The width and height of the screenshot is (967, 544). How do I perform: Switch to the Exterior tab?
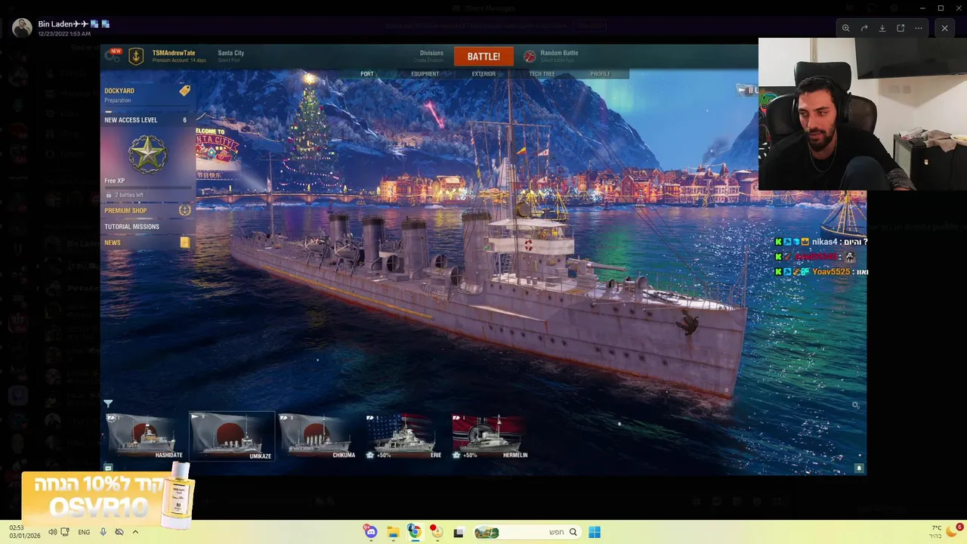coord(483,74)
